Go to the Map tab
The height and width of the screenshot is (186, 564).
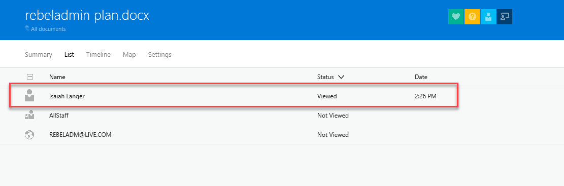click(x=129, y=55)
